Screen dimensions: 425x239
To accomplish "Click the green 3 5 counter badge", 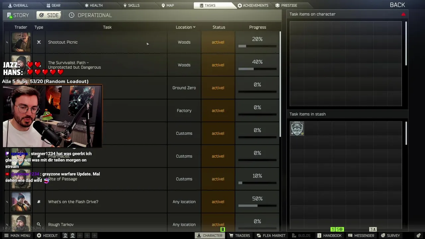I will (x=337, y=229).
